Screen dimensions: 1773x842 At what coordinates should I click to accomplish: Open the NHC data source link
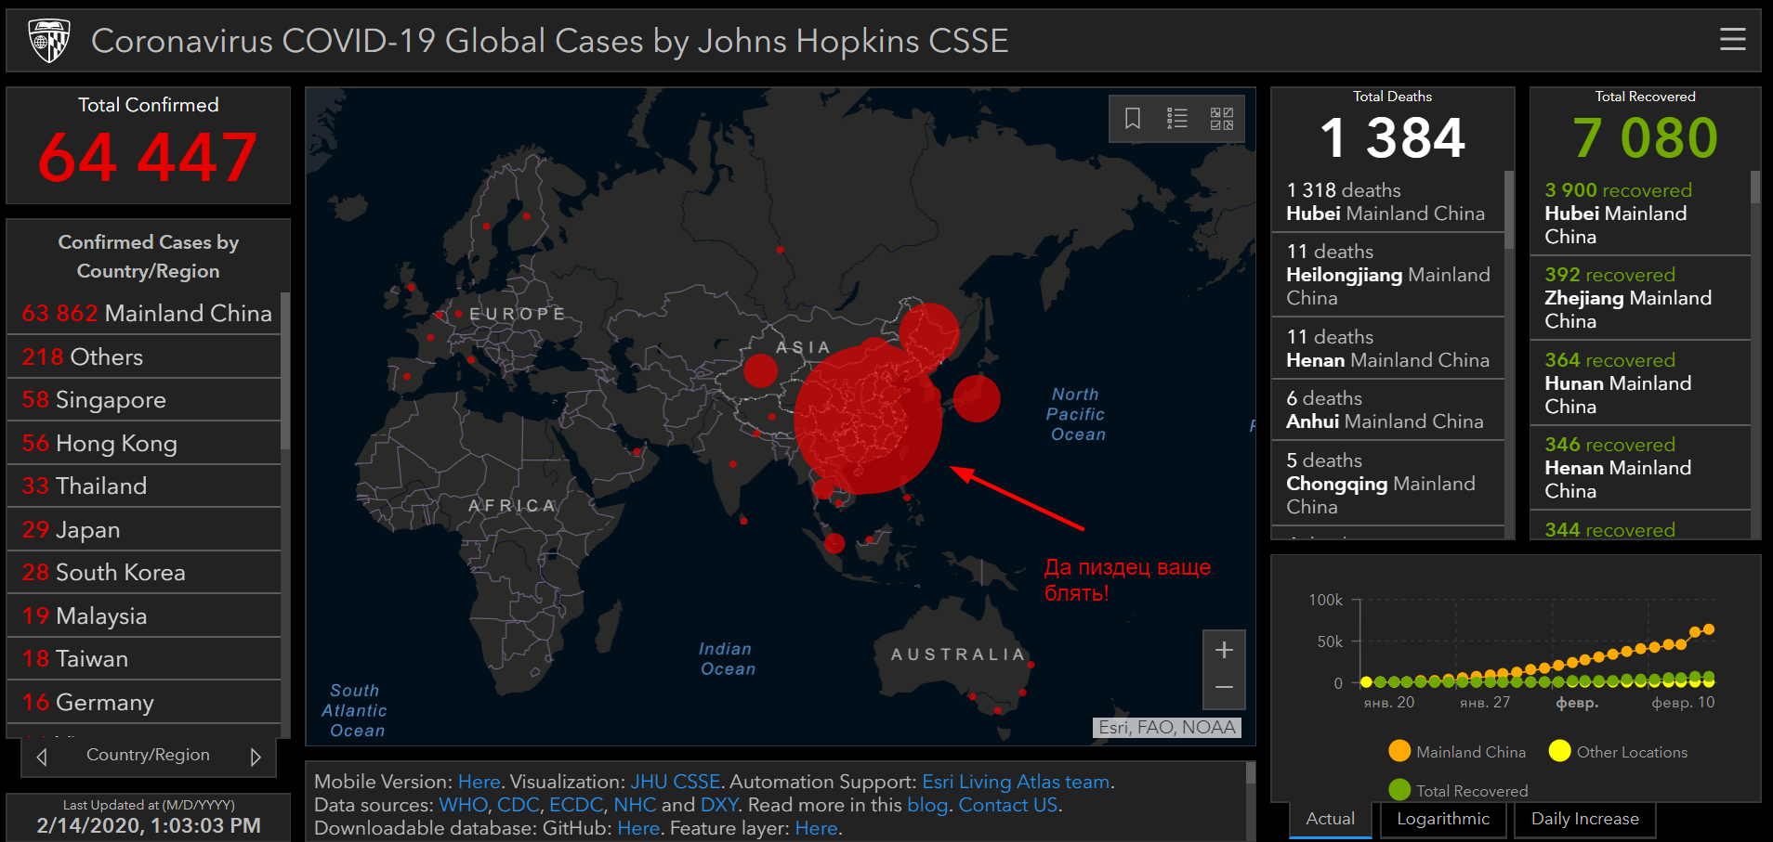pos(635,805)
